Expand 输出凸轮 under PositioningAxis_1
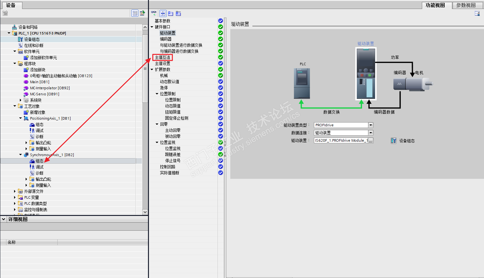Viewport: 484px width, 278px height. coord(26,143)
